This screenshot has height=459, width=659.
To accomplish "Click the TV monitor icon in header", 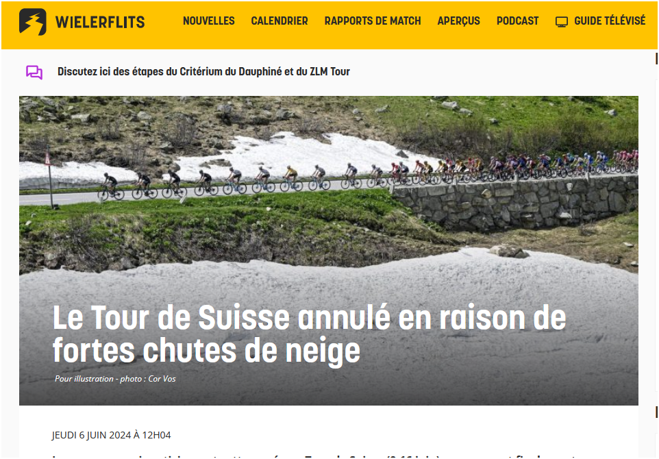I will (562, 22).
